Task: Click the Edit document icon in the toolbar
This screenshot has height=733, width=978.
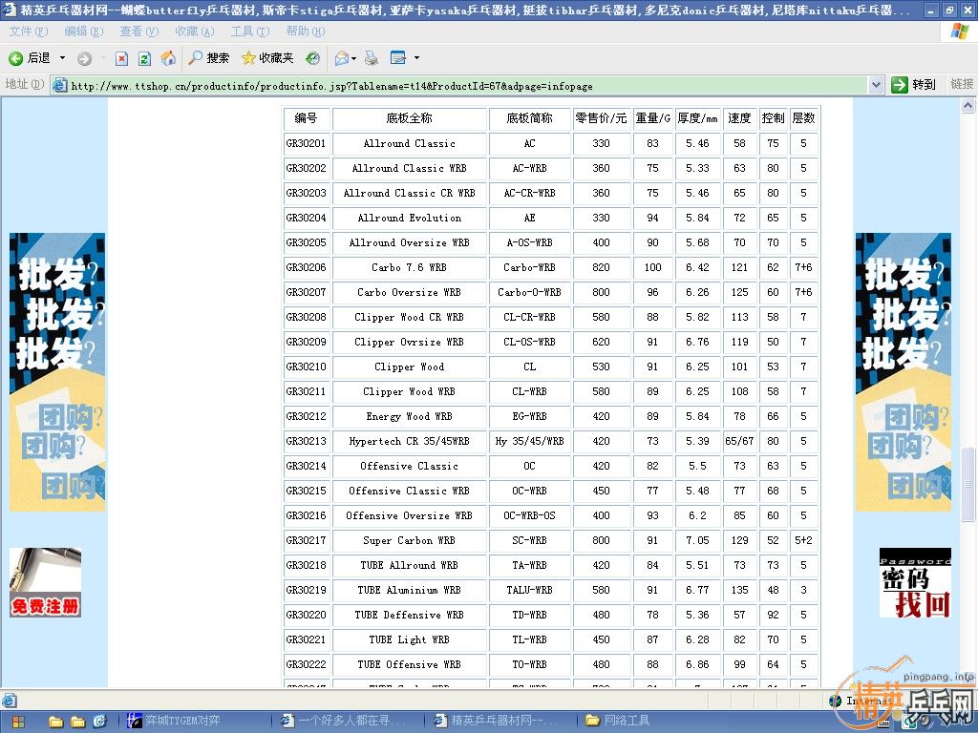Action: click(x=398, y=58)
